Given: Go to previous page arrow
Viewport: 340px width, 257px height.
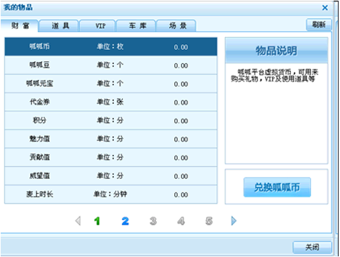Looking at the screenshot, I should [x=78, y=220].
